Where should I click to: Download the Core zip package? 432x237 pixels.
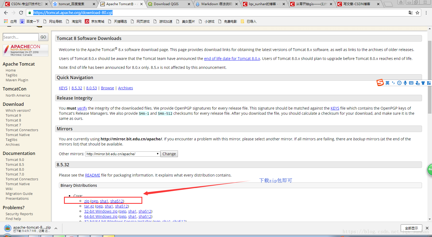[87, 201]
